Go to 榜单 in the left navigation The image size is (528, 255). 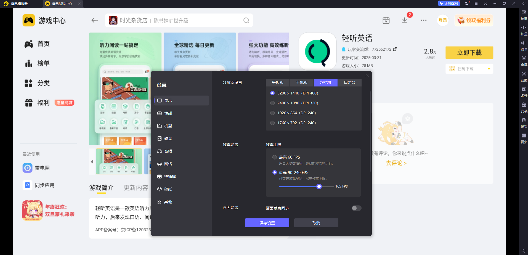[37, 63]
